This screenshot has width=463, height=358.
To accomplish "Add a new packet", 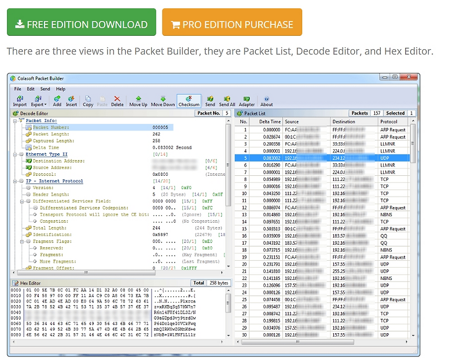I will tap(57, 102).
